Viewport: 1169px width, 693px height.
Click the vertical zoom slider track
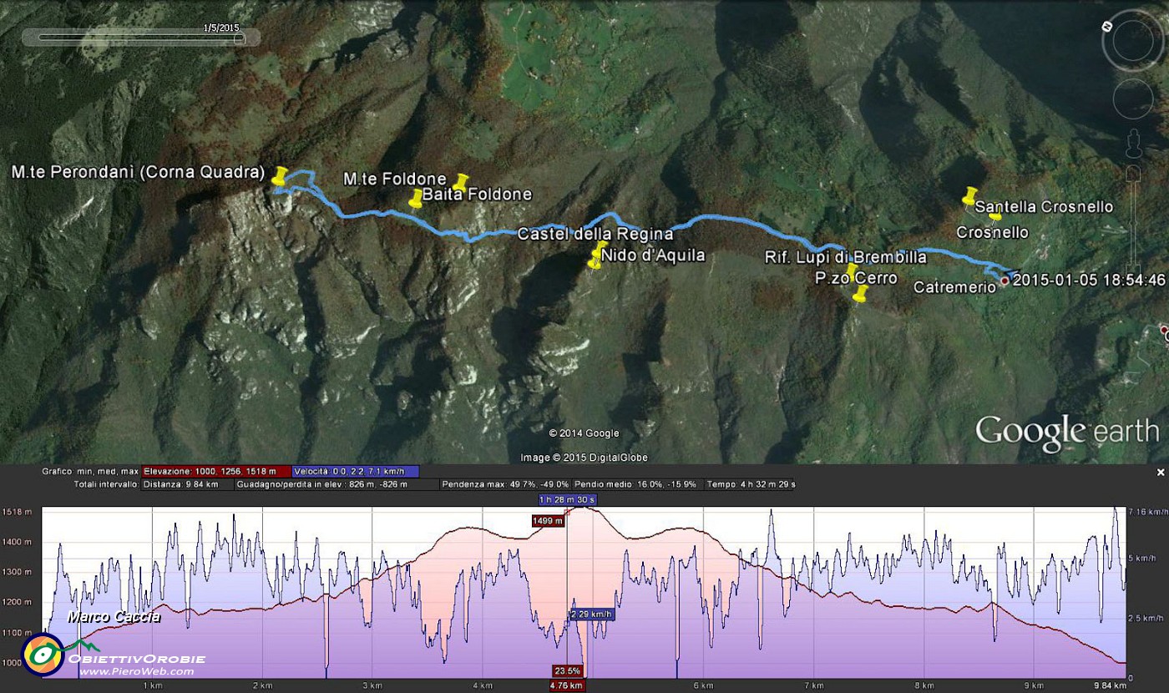(1133, 222)
